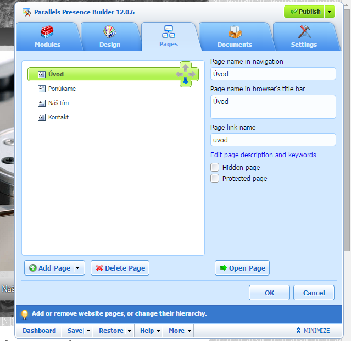The image size is (351, 341).
Task: Move Úvod page down with blue arrow
Action: coord(185,81)
